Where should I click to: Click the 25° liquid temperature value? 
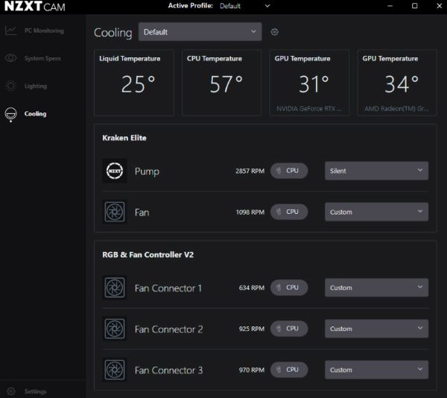point(138,84)
